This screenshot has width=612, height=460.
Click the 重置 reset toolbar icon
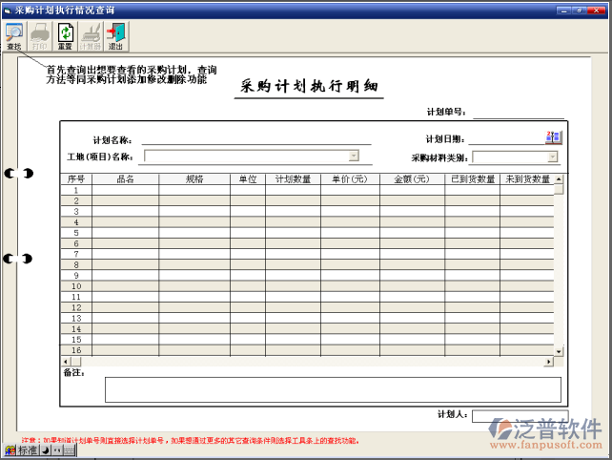click(x=65, y=36)
